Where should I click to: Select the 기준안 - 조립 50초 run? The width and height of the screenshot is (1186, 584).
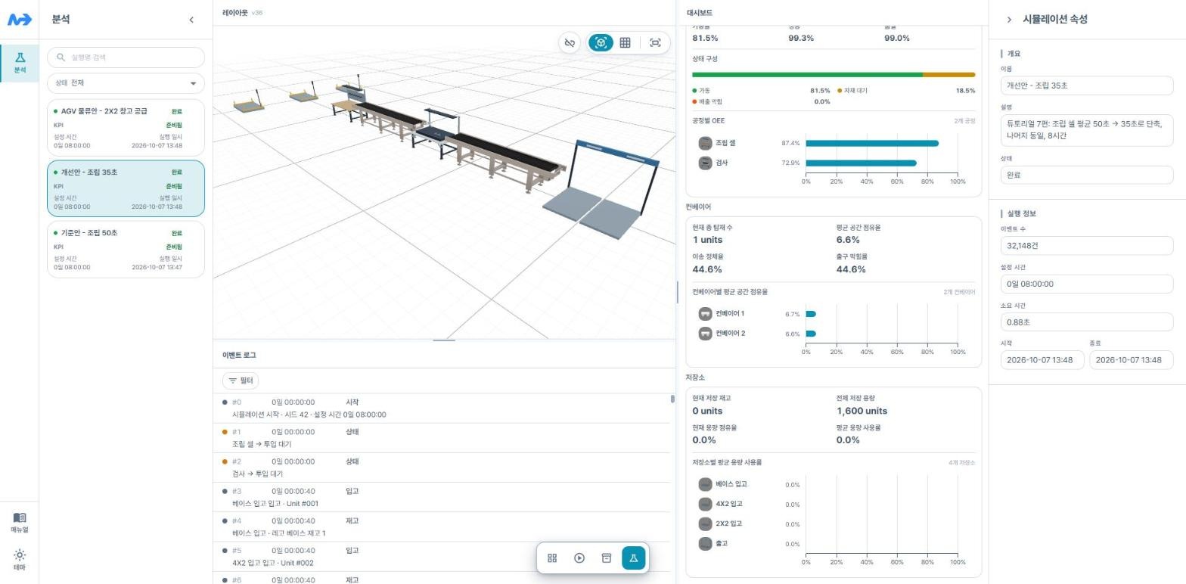[126, 250]
